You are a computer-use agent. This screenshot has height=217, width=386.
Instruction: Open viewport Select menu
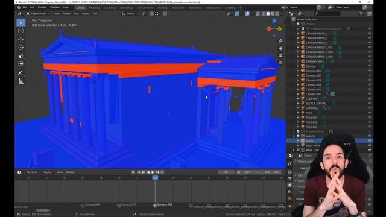click(x=66, y=14)
